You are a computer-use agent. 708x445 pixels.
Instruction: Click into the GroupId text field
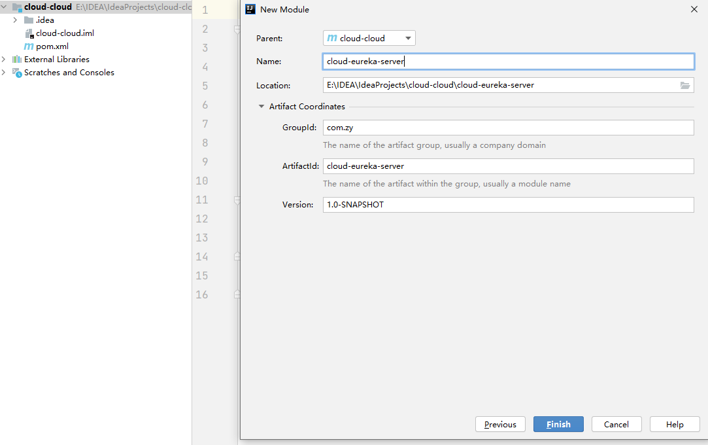508,128
